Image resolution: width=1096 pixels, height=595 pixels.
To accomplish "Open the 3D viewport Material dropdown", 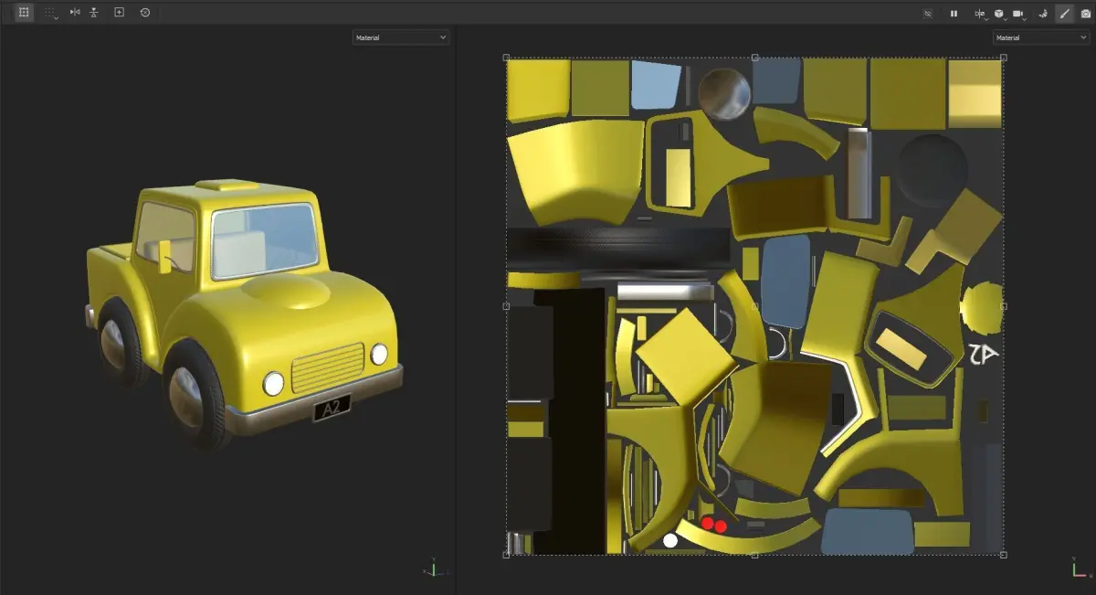I will (401, 37).
